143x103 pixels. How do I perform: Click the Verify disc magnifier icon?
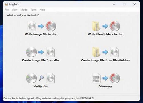[x=41, y=78]
